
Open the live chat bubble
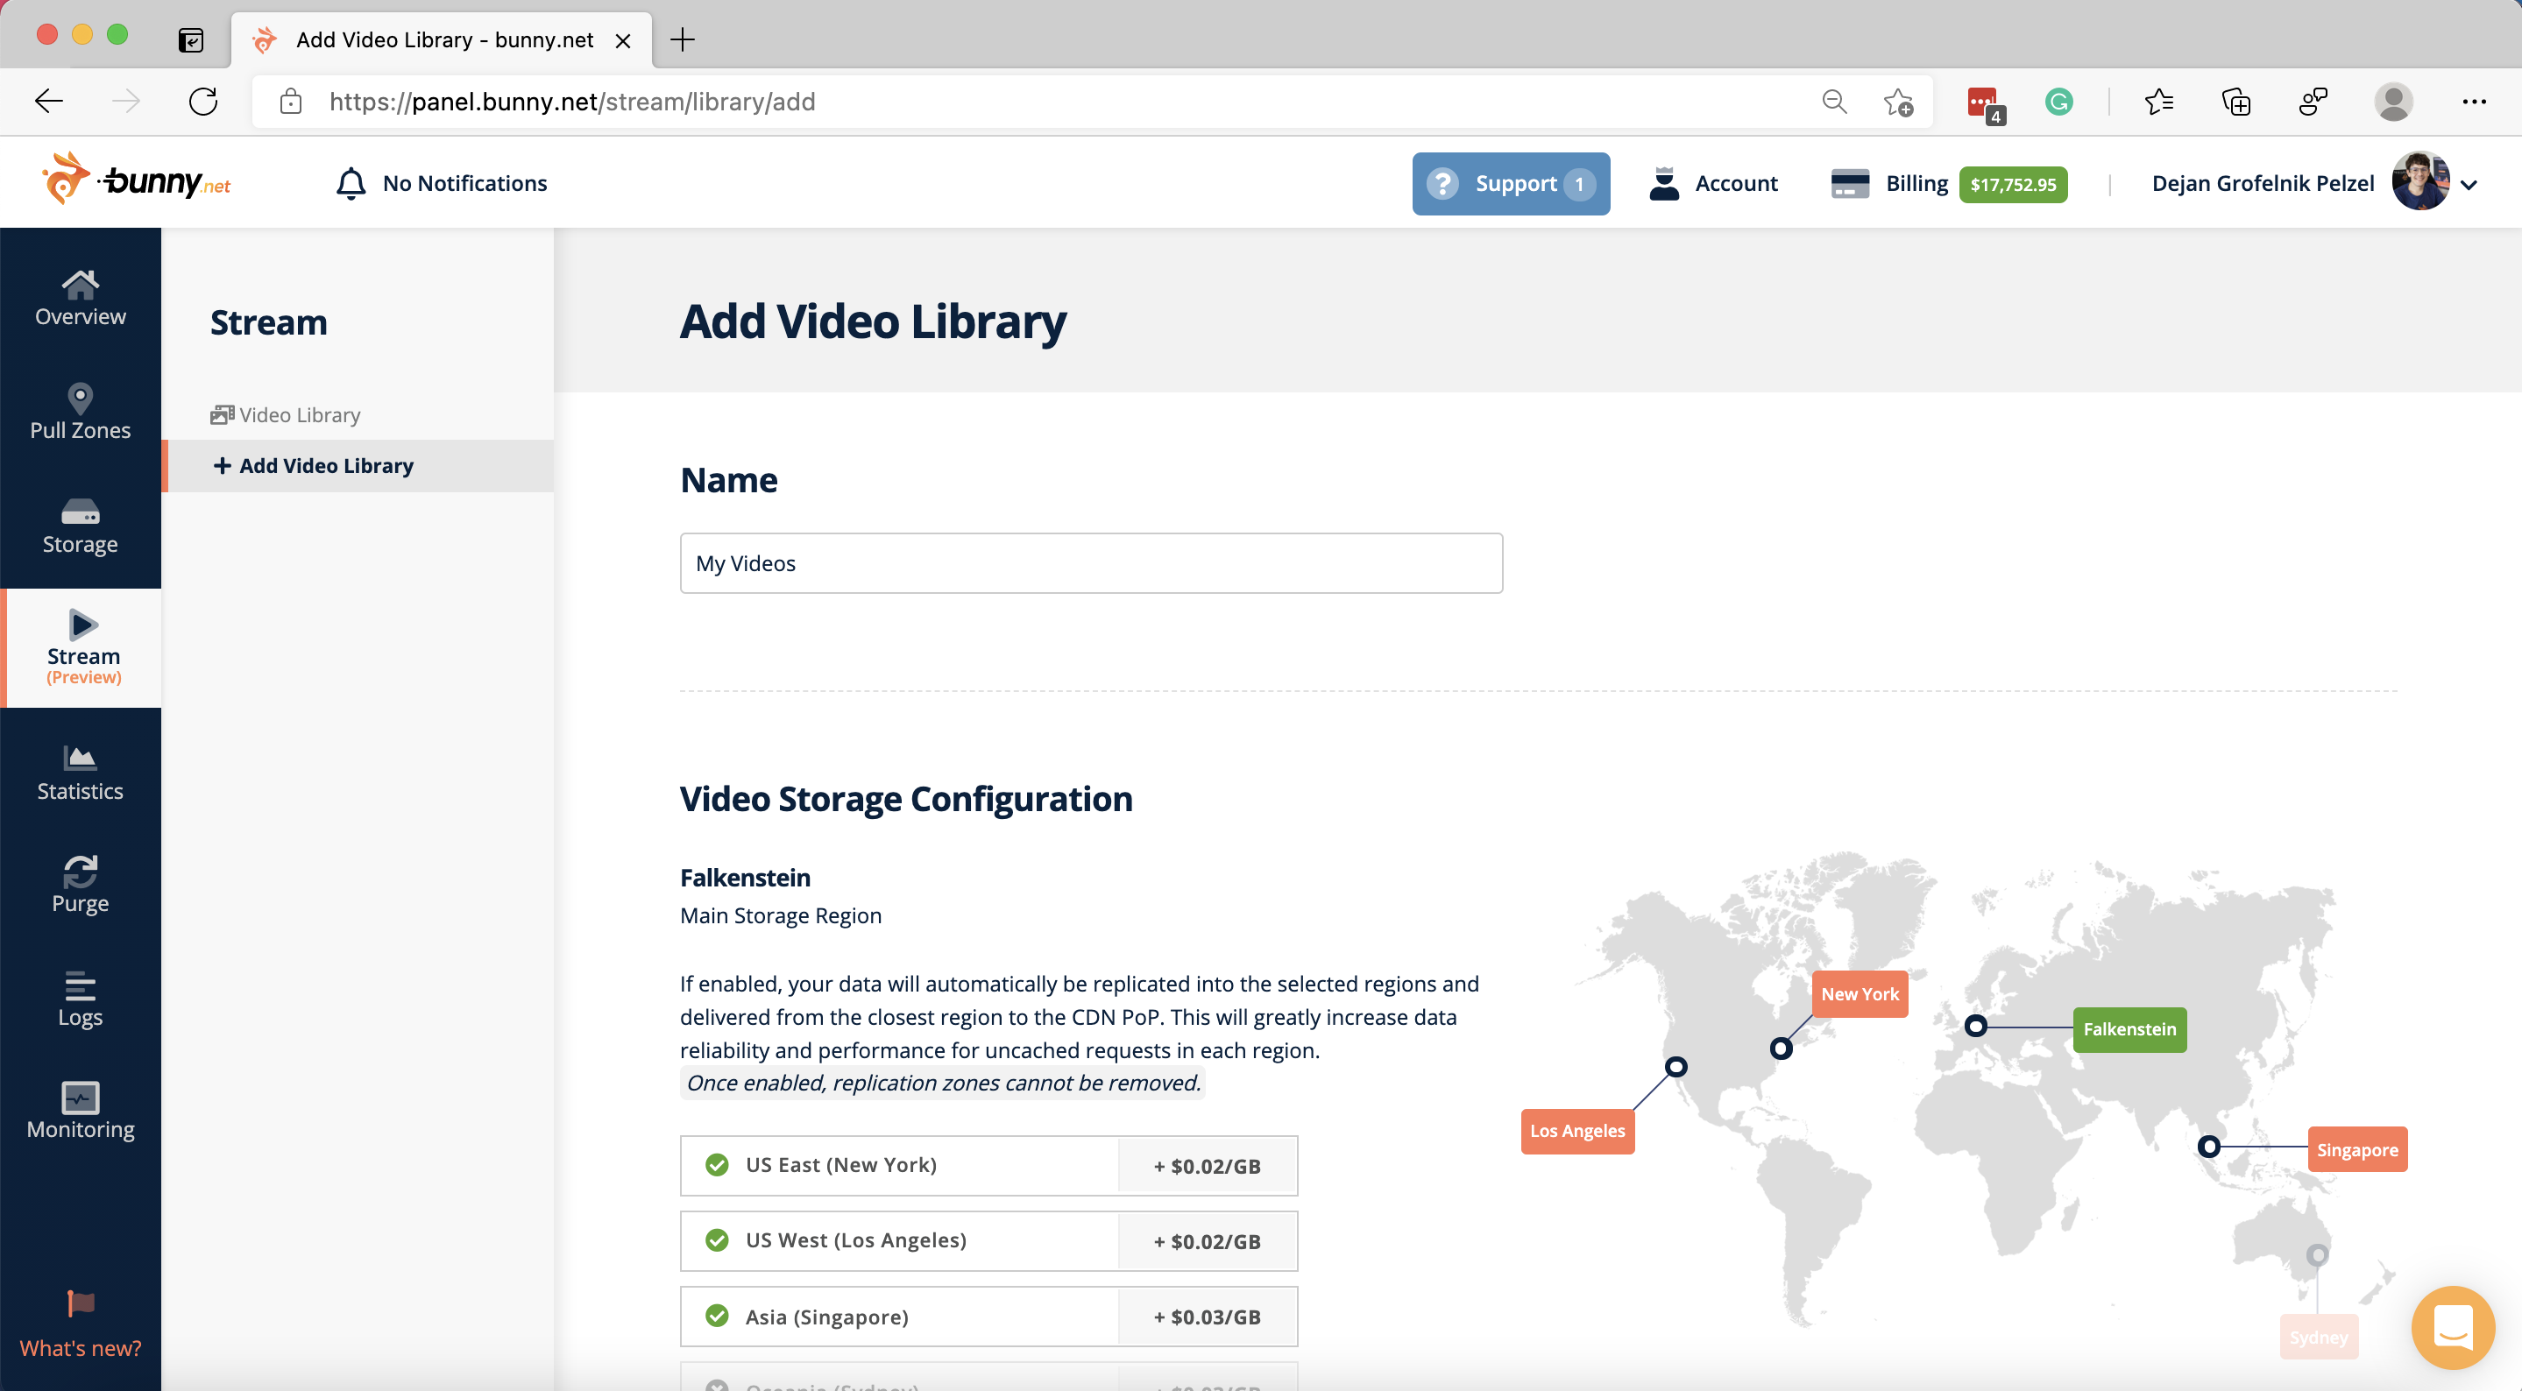tap(2453, 1327)
